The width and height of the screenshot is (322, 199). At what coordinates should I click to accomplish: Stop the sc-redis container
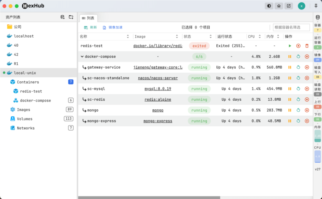[307, 99]
